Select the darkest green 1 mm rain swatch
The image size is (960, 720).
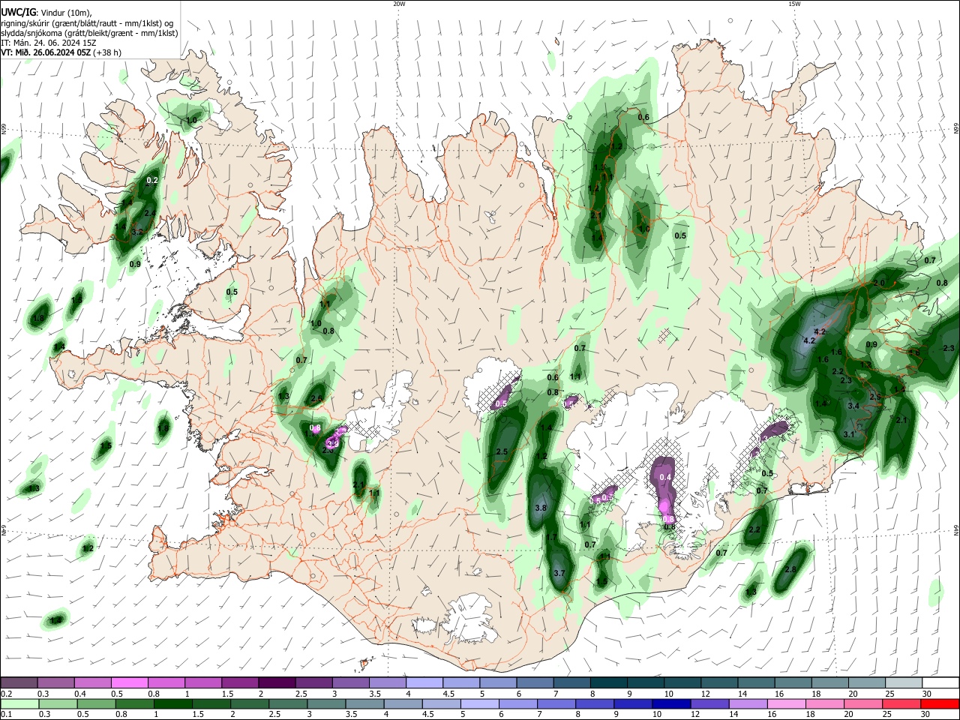coord(173,703)
